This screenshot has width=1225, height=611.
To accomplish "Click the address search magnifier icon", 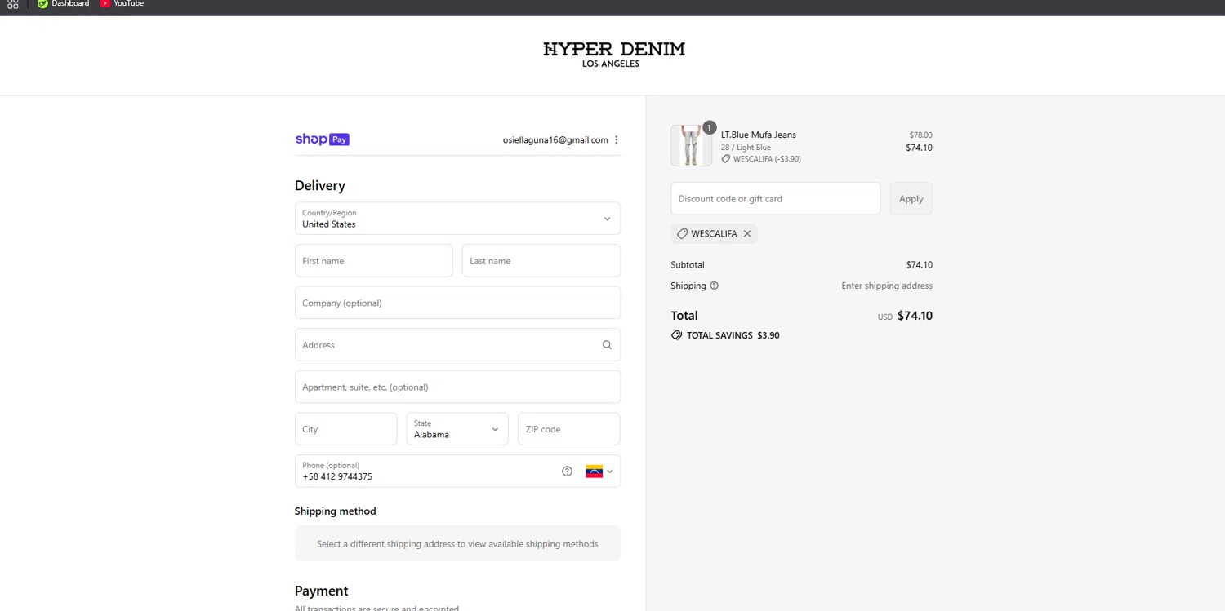I will [607, 345].
